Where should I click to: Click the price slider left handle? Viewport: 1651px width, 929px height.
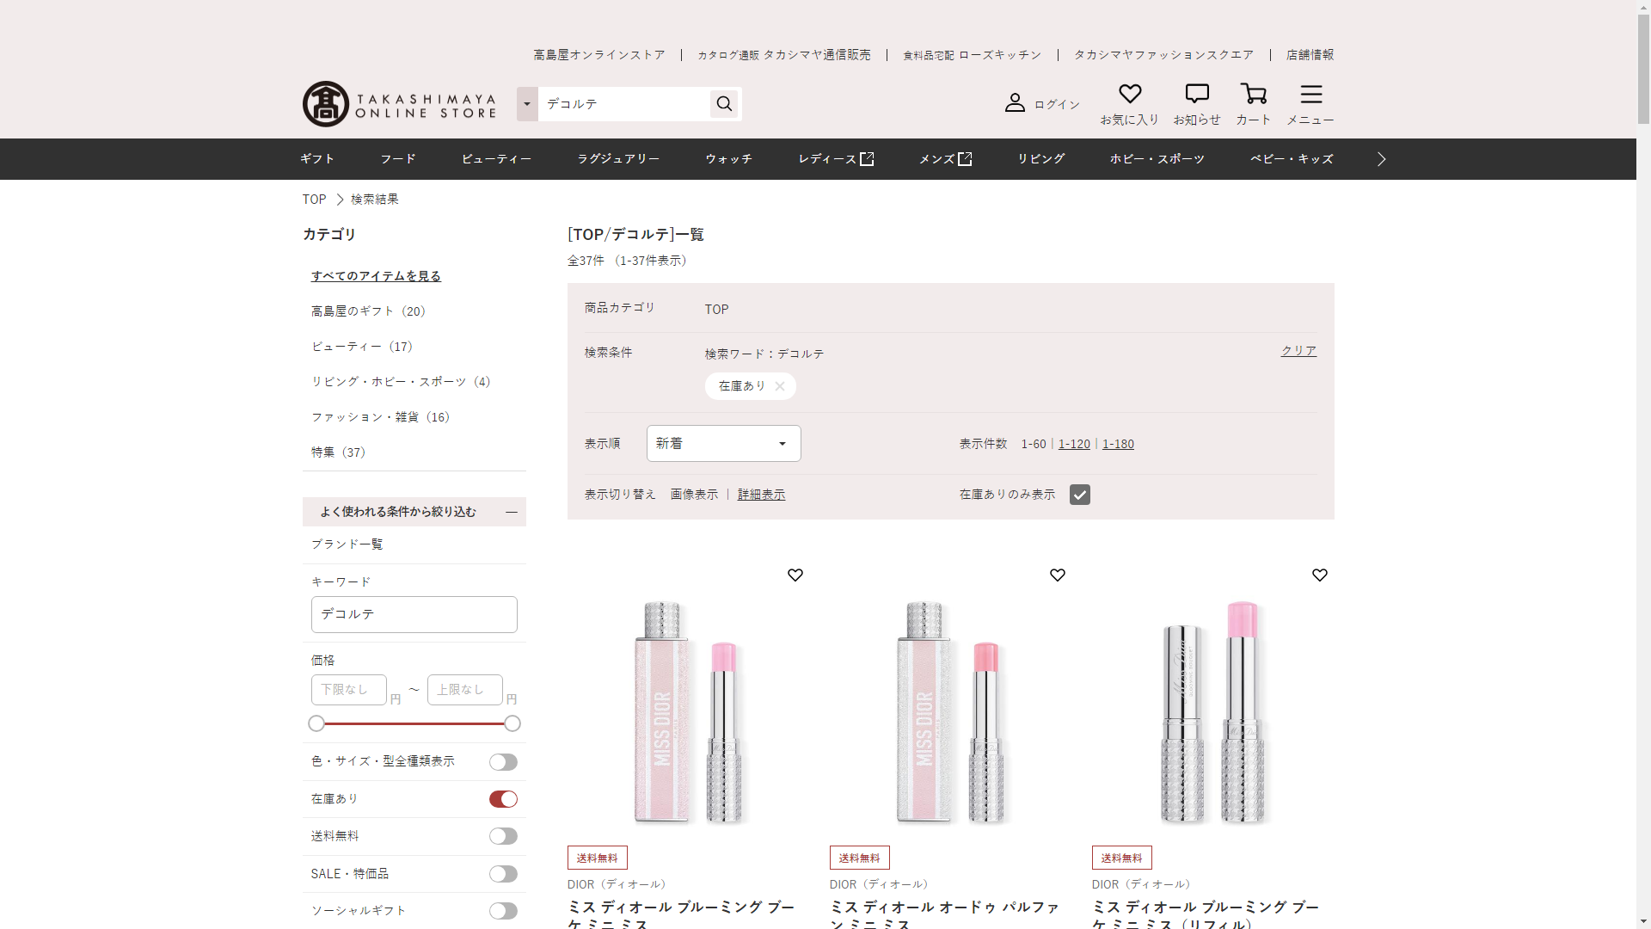tap(316, 723)
